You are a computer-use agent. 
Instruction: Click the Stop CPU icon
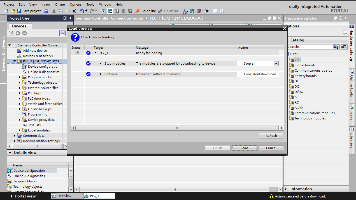pos(199,11)
